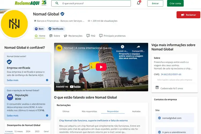201x134 pixels.
Task: Click calendar icon by Cadastrada há 5 anos
Action: 157,88
